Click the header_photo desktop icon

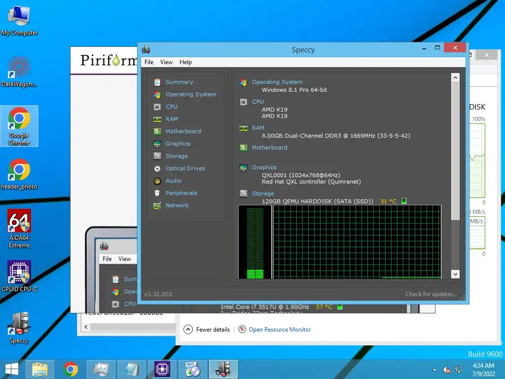(x=19, y=174)
